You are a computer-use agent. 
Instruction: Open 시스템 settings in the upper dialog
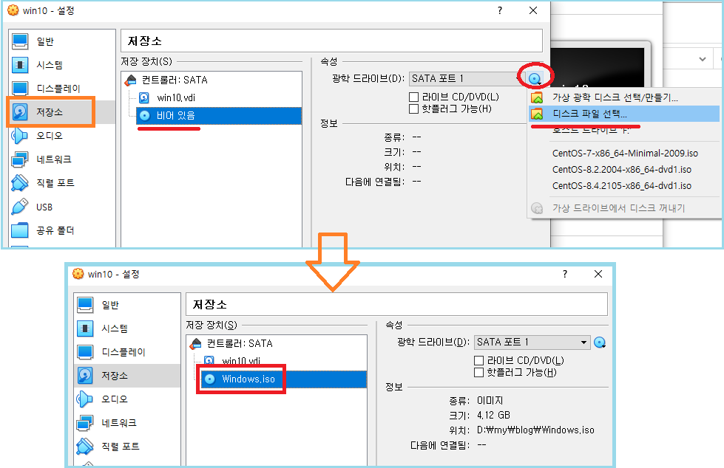tap(61, 65)
